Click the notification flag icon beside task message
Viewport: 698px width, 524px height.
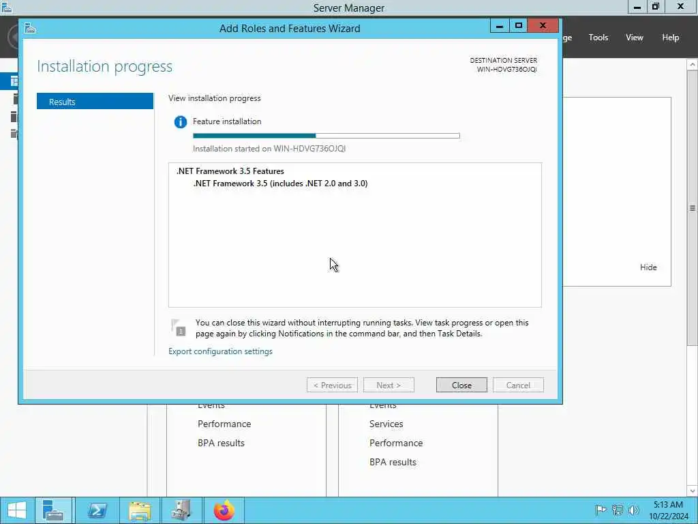pyautogui.click(x=179, y=328)
